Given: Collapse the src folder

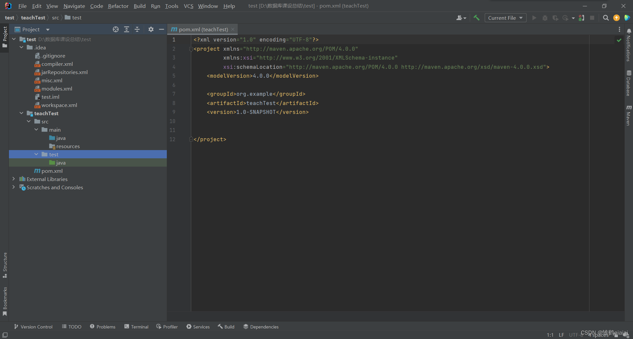Looking at the screenshot, I should [x=29, y=121].
